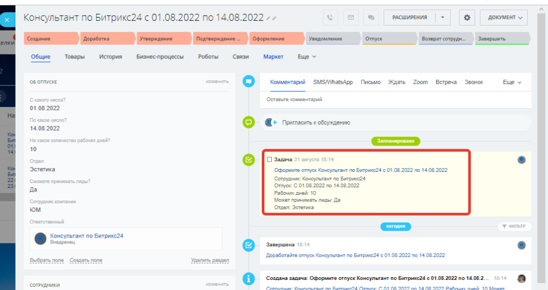Select the Уведомление stage
The height and width of the screenshot is (290, 548).
click(x=333, y=39)
